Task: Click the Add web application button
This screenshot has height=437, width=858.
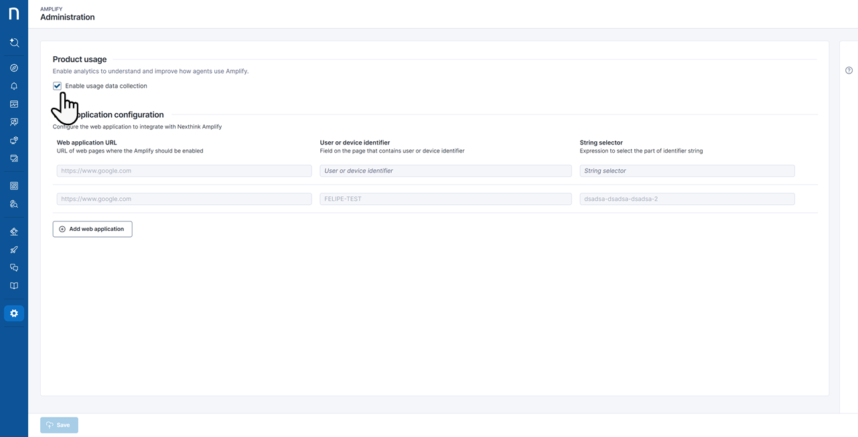Action: [x=92, y=229]
